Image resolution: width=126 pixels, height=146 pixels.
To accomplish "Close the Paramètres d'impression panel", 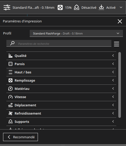I will coord(120,21).
